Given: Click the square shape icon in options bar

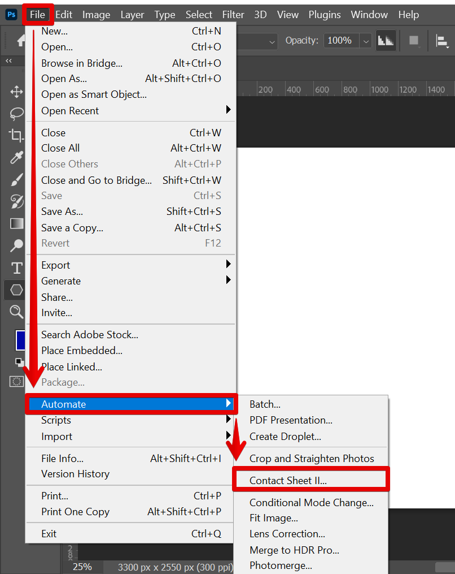Looking at the screenshot, I should tap(414, 40).
